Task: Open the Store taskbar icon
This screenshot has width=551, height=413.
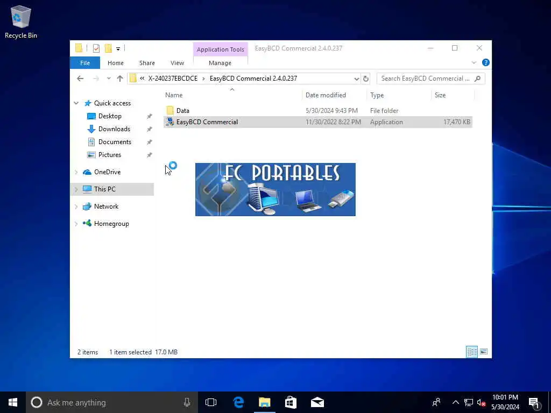Action: pyautogui.click(x=291, y=402)
